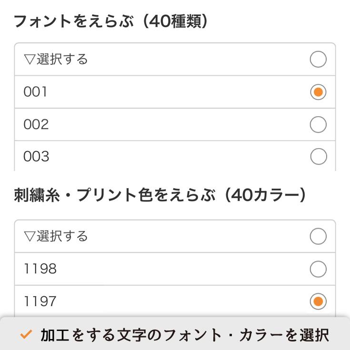350x350 pixels.
Task: Click the ▽ triangle in the font list
Action: (30, 60)
